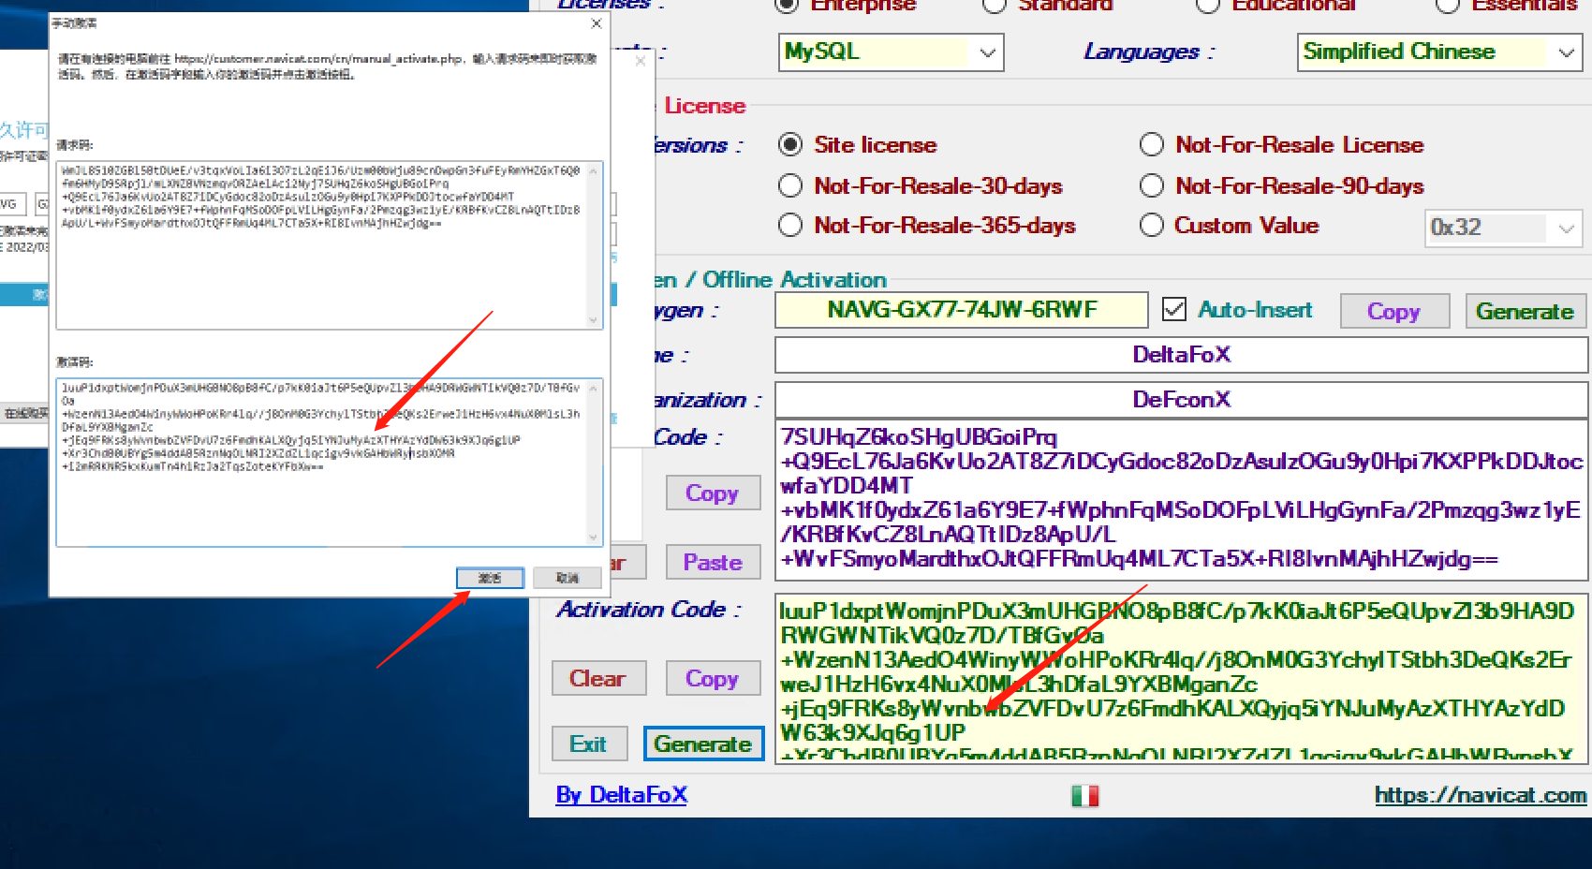
Task: Toggle the Auto-Insert checkbox
Action: [x=1174, y=310]
